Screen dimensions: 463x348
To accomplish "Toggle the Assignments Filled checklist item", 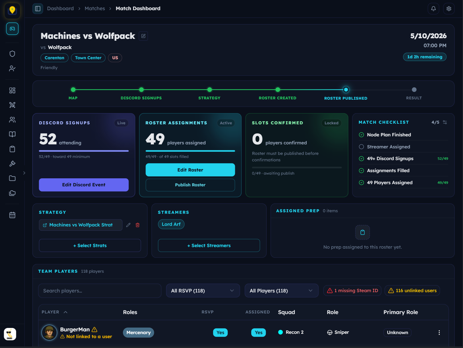I will coord(403,171).
